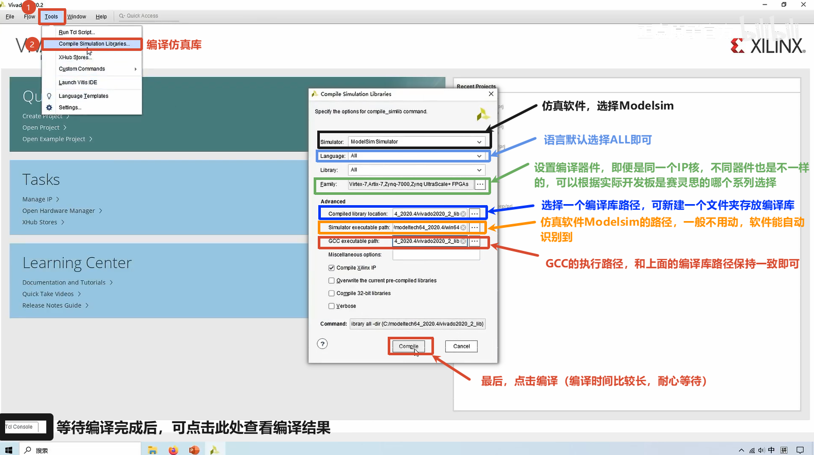Click the Family selection field
Viewport: 814px width, 455px height.
point(410,185)
